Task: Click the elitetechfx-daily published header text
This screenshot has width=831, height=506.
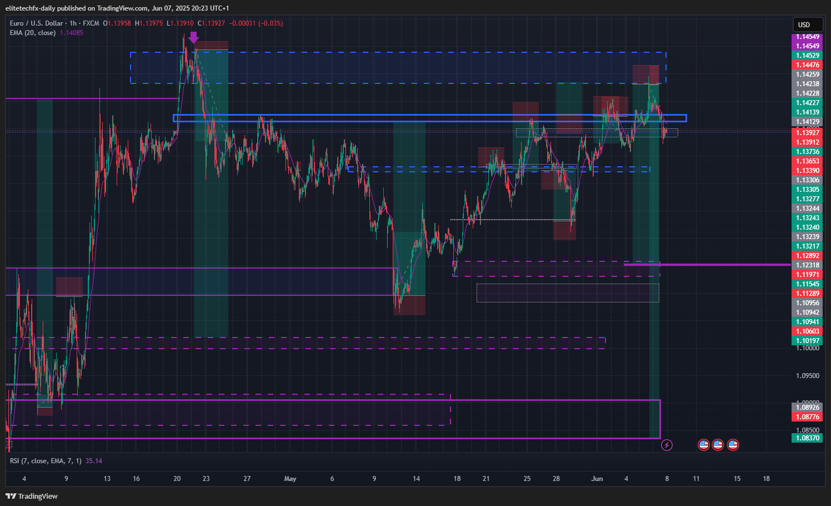Action: pyautogui.click(x=117, y=8)
